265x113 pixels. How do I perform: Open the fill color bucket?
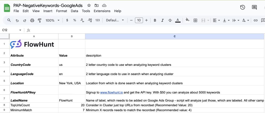[187, 20]
